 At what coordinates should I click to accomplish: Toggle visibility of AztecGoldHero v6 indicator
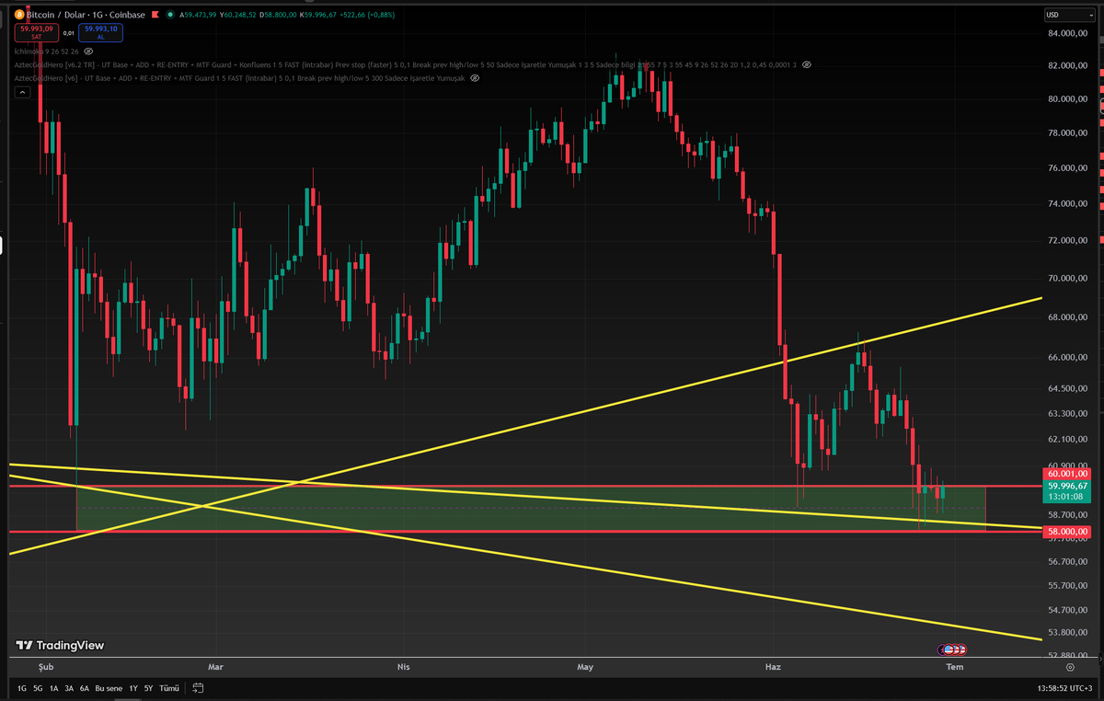475,78
